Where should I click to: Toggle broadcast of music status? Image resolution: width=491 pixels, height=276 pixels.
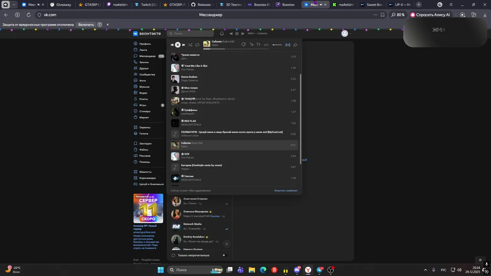(288, 45)
